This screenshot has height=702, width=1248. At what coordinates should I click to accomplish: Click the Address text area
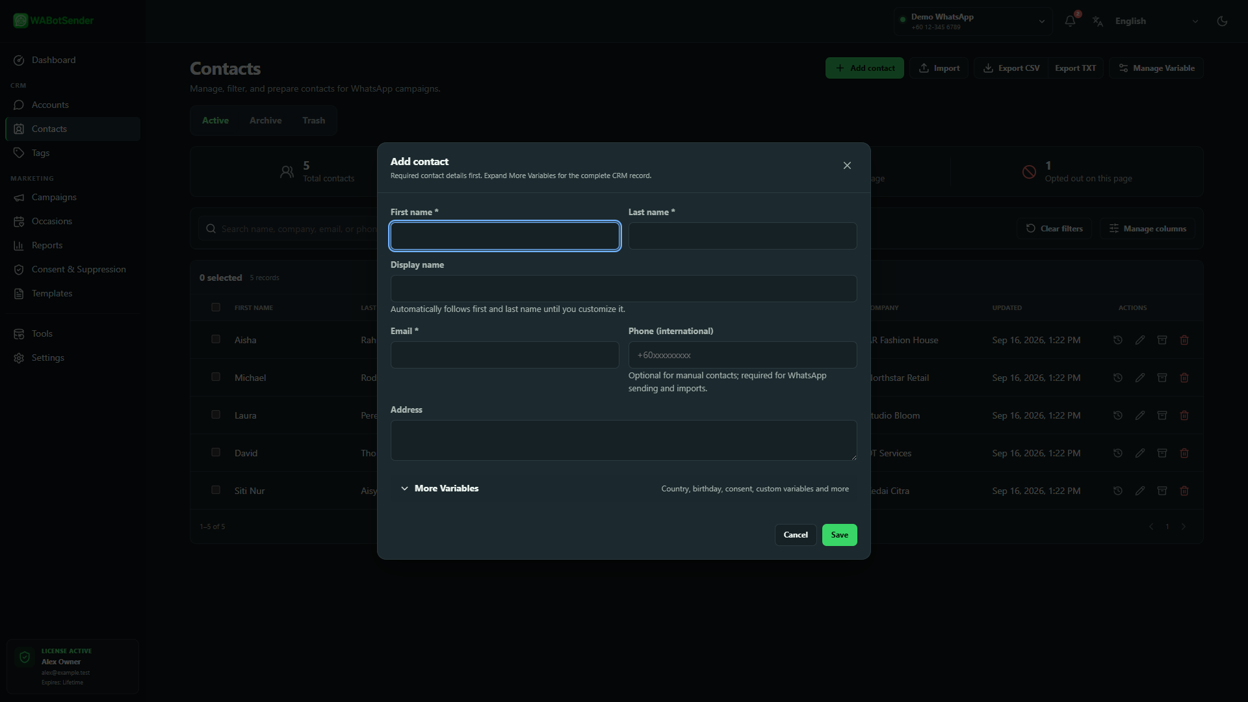pos(624,441)
